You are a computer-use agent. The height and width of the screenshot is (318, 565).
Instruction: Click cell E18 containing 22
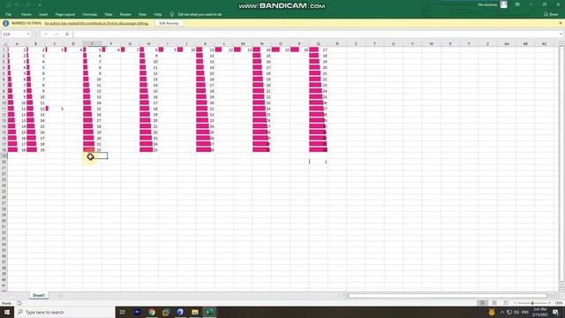coord(92,149)
